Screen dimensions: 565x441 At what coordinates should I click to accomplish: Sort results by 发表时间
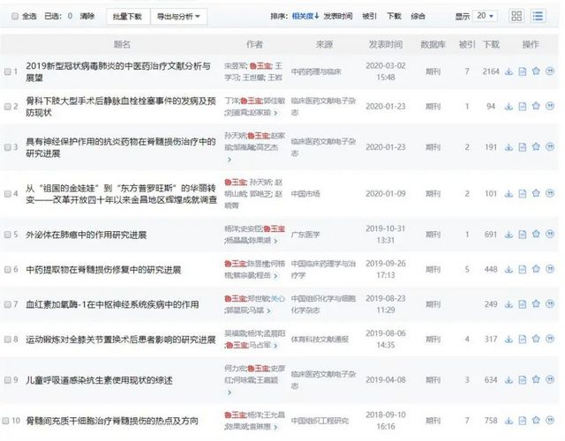click(338, 16)
